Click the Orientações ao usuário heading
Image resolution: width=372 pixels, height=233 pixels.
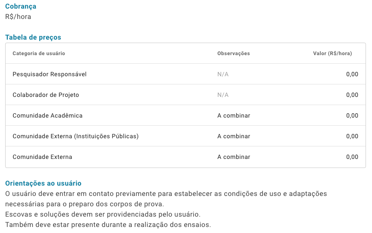point(43,183)
